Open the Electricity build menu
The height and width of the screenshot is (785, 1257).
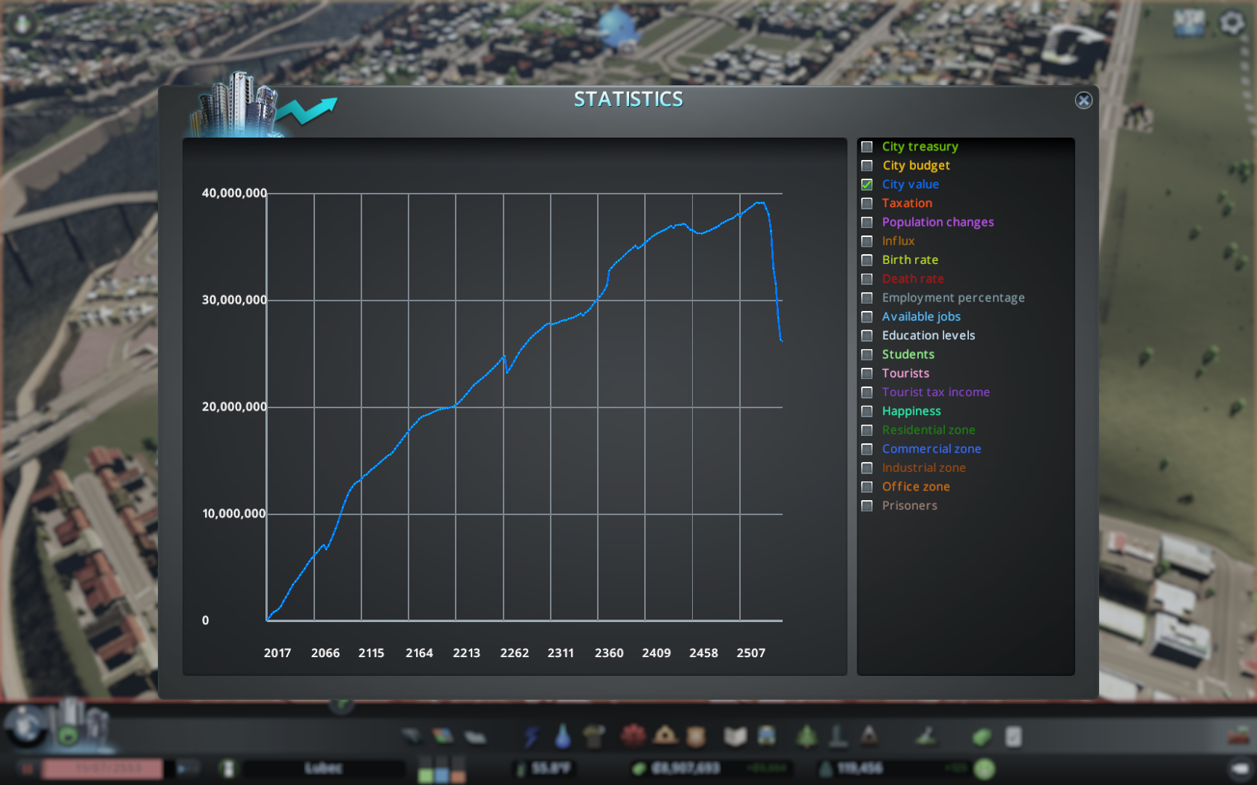[x=531, y=736]
